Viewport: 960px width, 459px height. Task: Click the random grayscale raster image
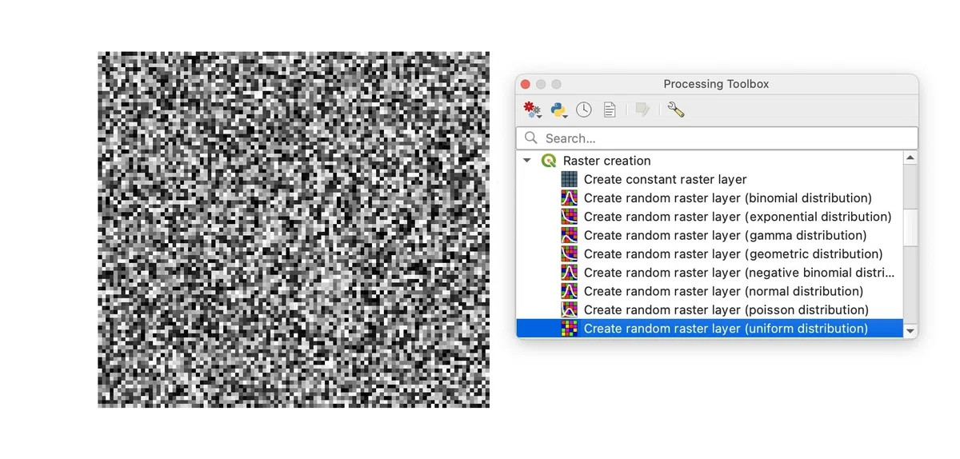coord(294,229)
